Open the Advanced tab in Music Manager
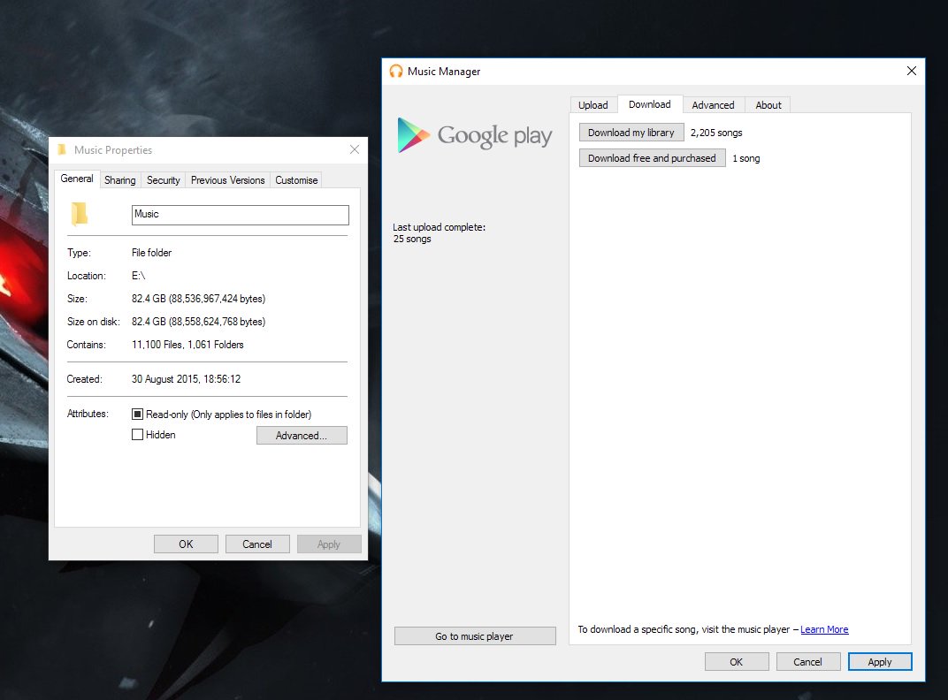948x700 pixels. point(713,105)
